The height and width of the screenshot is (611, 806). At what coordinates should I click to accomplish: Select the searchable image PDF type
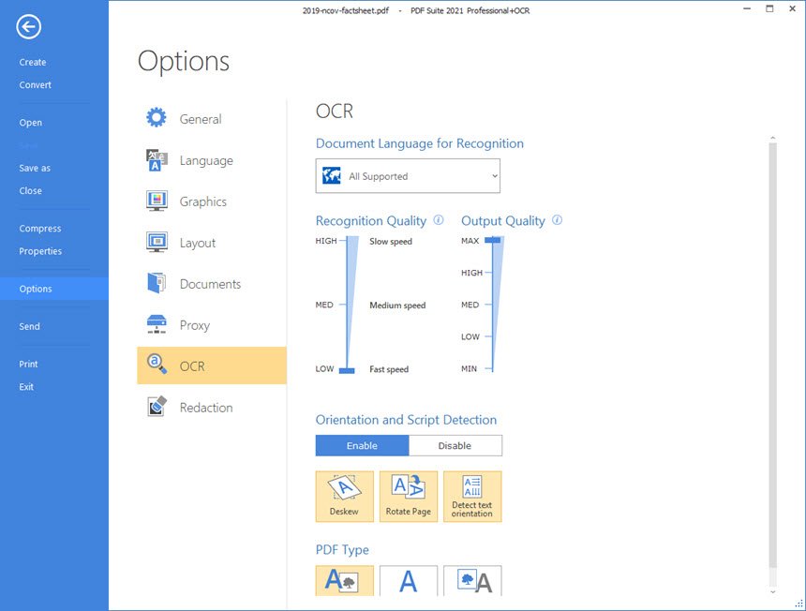[344, 581]
